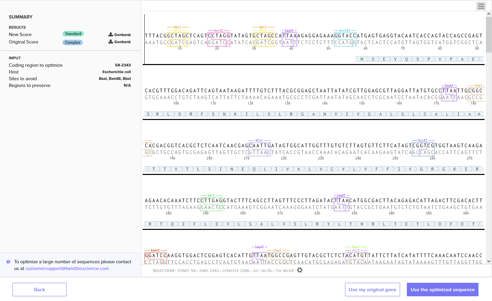
Task: Click the info icon beside optimize note
Action: [x=8, y=262]
